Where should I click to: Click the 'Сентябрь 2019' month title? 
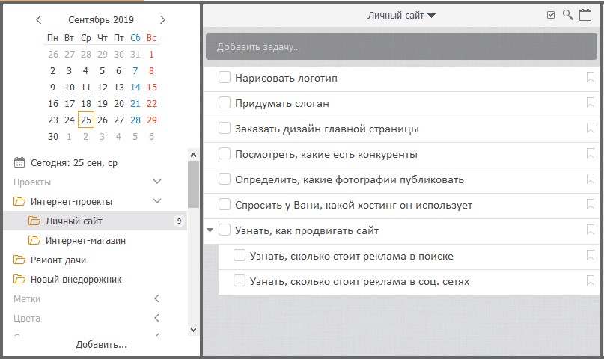point(101,20)
